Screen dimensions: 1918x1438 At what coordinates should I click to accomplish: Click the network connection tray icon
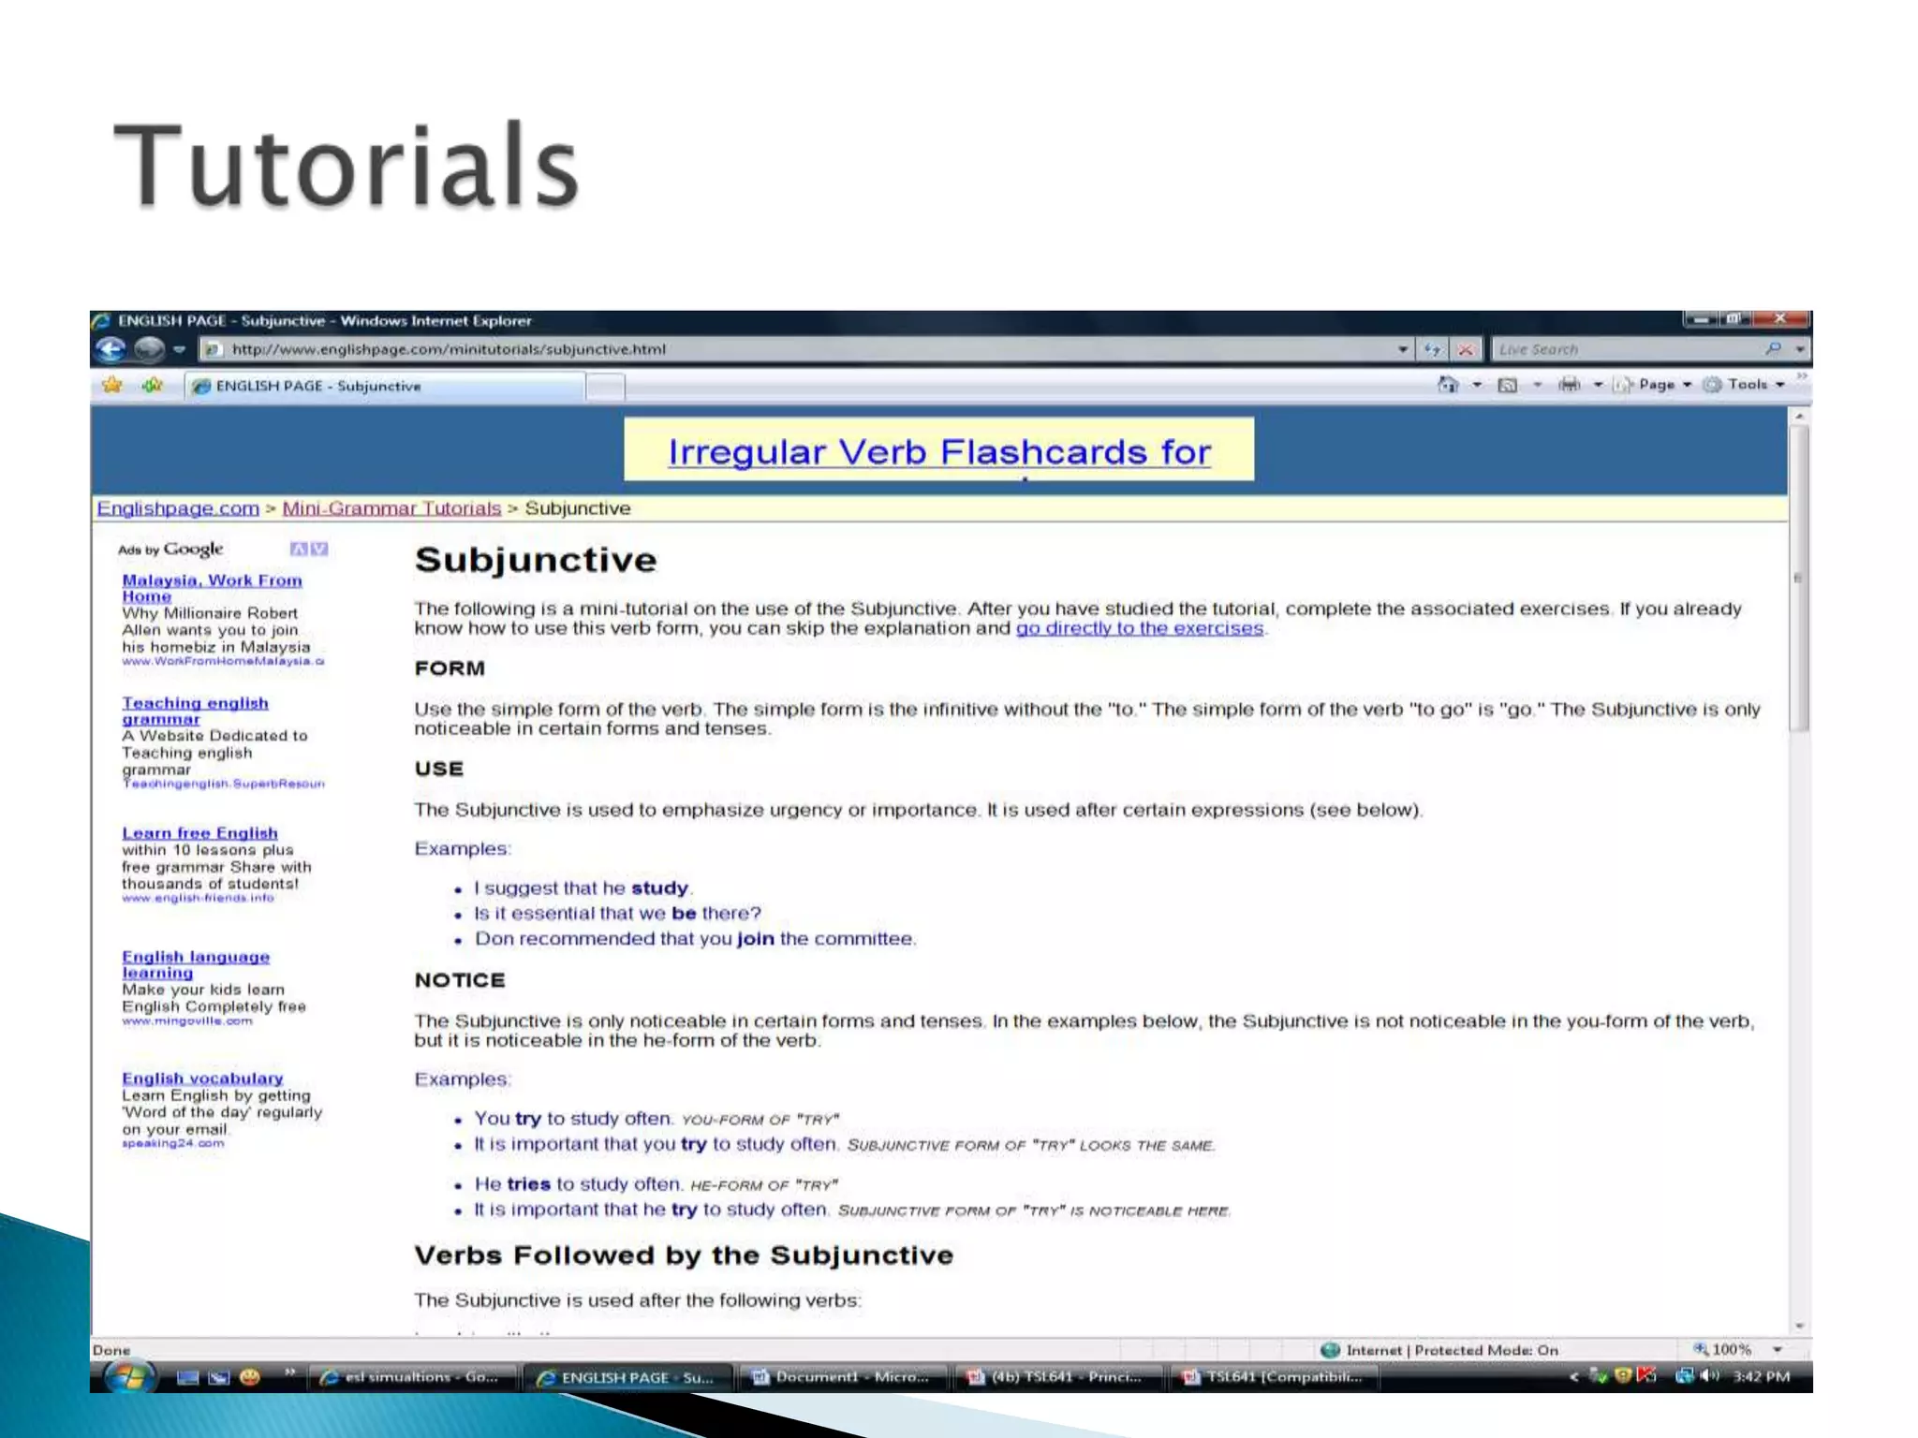pyautogui.click(x=1685, y=1376)
